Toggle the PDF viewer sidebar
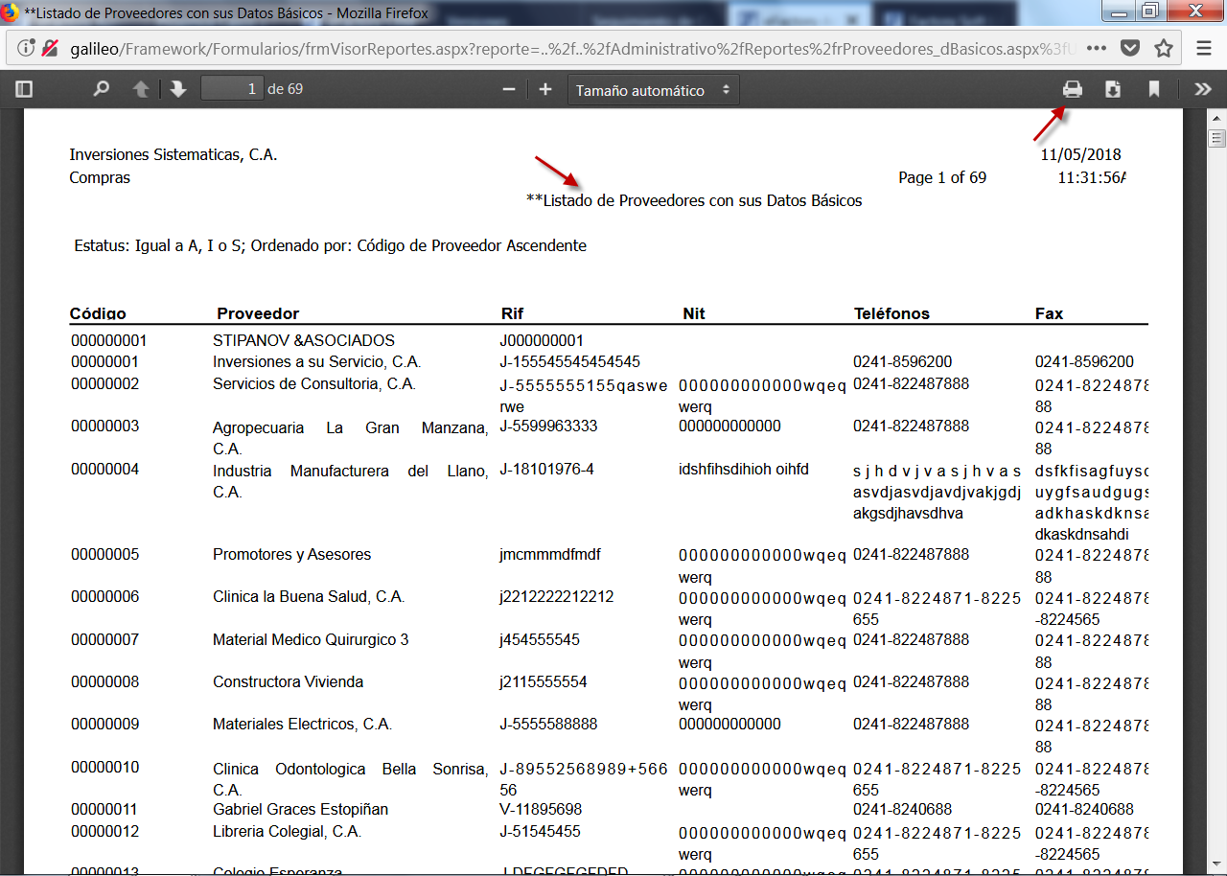Viewport: 1227px width, 876px height. [x=24, y=89]
